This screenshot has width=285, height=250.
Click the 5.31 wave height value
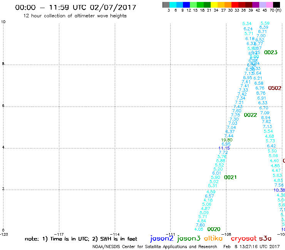pos(213,186)
